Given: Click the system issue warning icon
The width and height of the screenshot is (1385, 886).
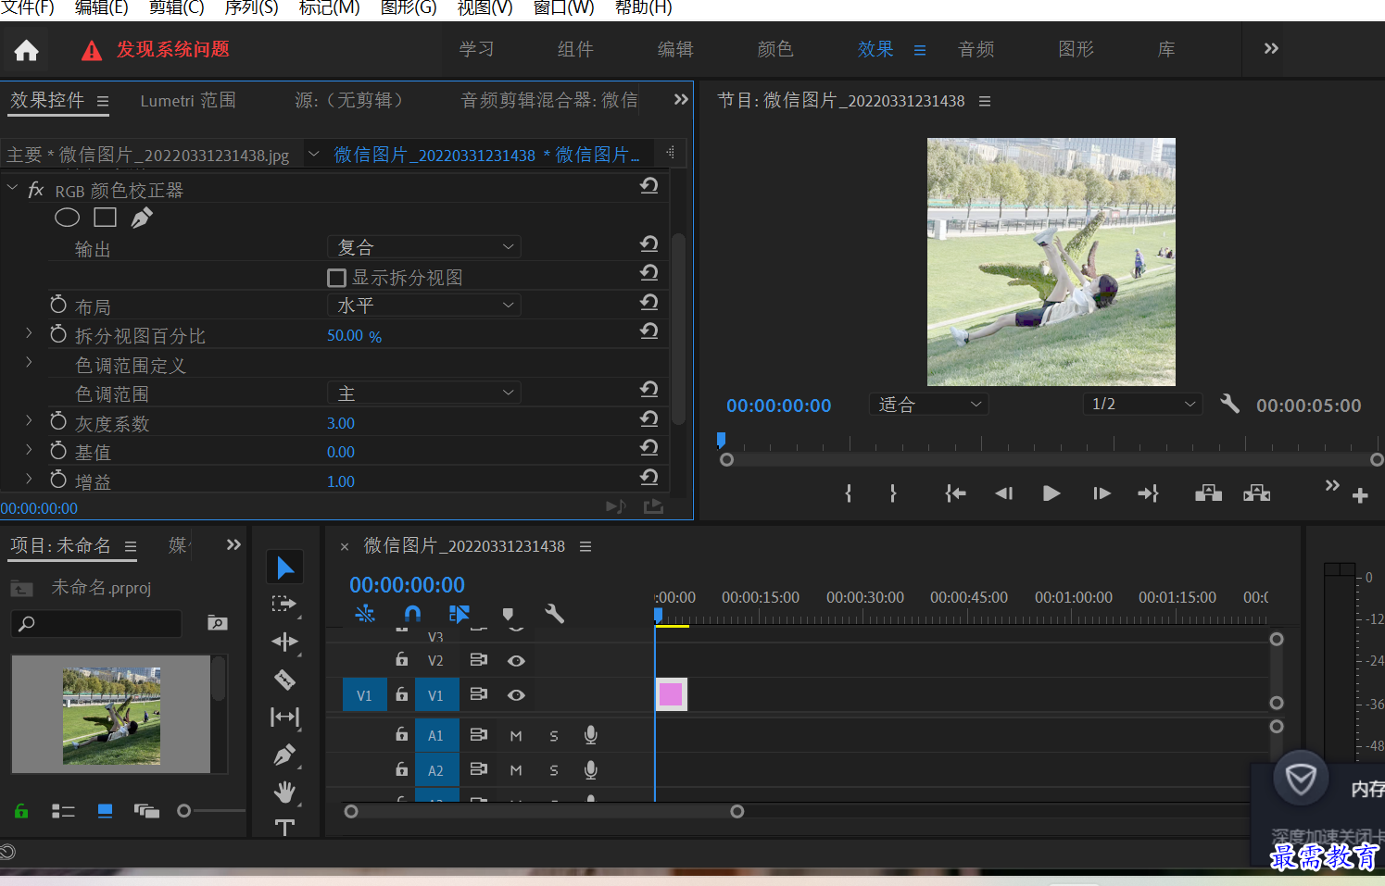Looking at the screenshot, I should coord(92,50).
